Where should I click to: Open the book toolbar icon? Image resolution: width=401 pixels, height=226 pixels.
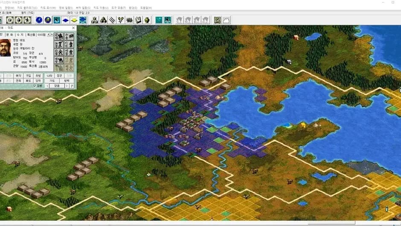click(138, 20)
